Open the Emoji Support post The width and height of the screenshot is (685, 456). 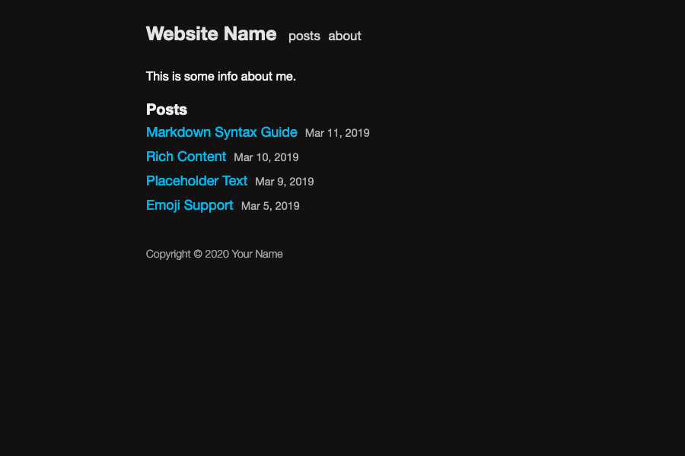coord(190,205)
